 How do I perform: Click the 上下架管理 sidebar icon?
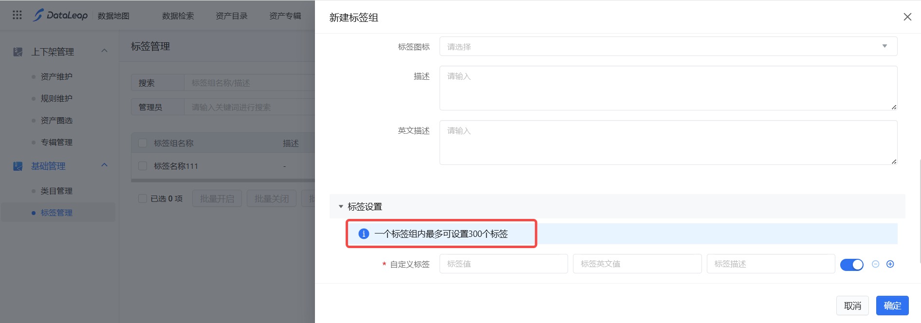(x=18, y=52)
